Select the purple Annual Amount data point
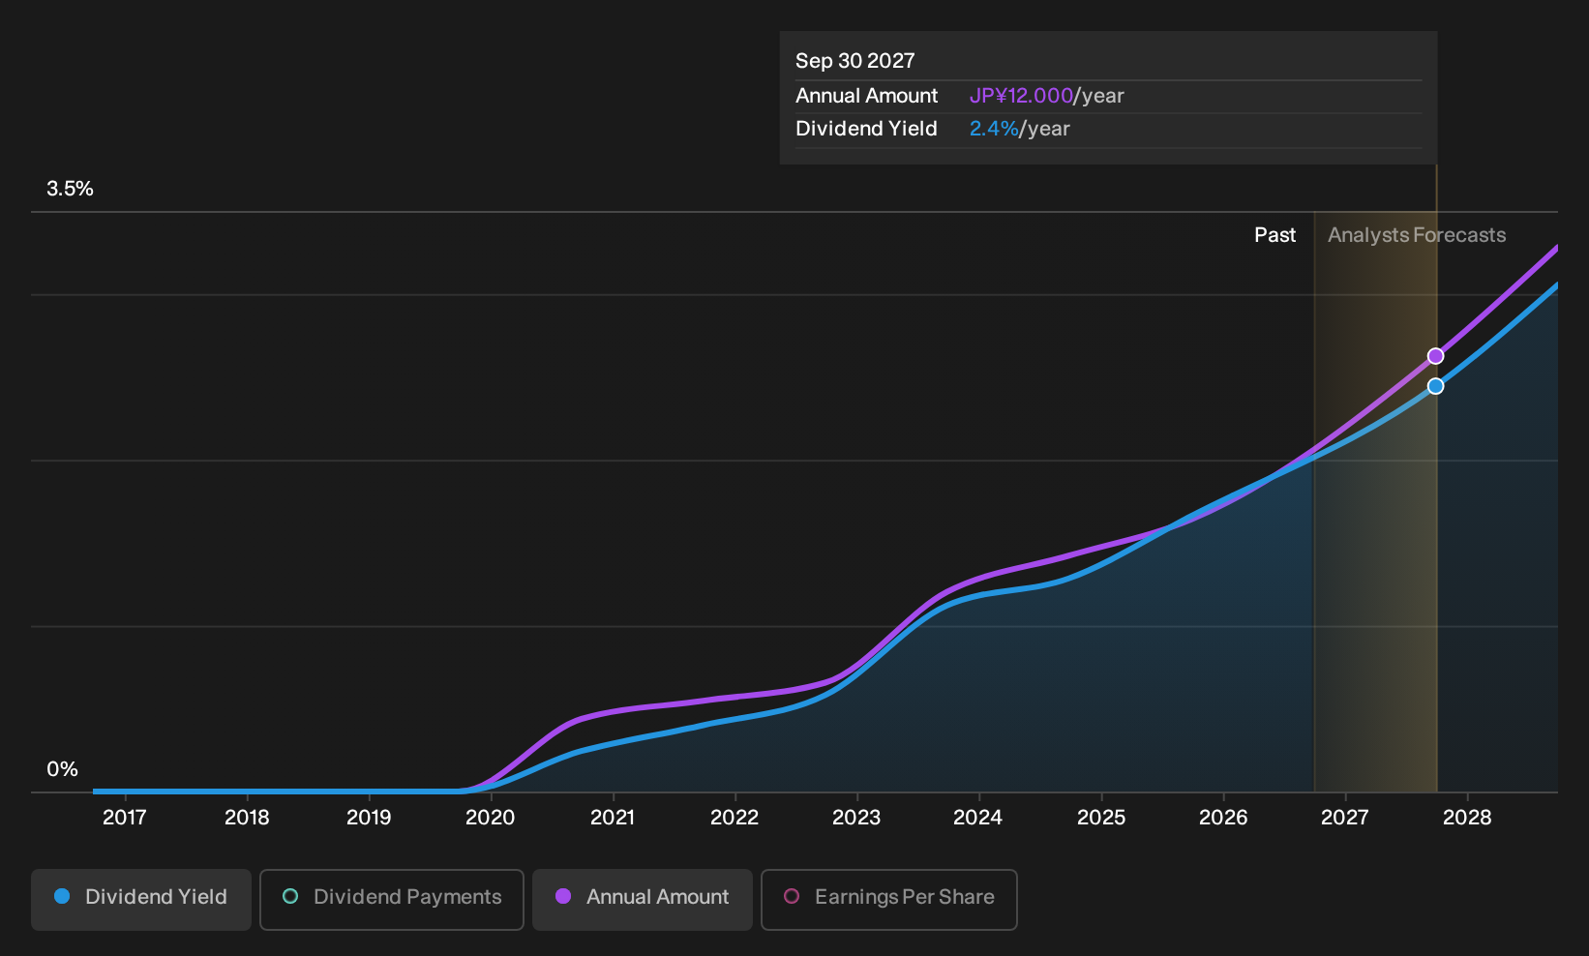This screenshot has height=956, width=1589. point(1436,356)
